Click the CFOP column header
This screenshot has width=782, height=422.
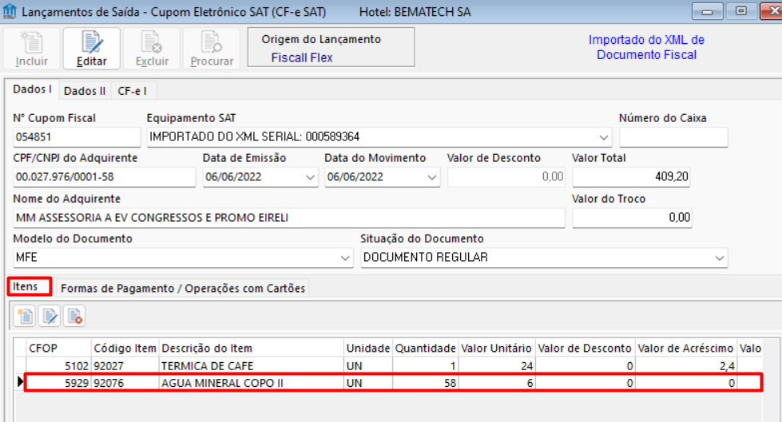tap(59, 349)
